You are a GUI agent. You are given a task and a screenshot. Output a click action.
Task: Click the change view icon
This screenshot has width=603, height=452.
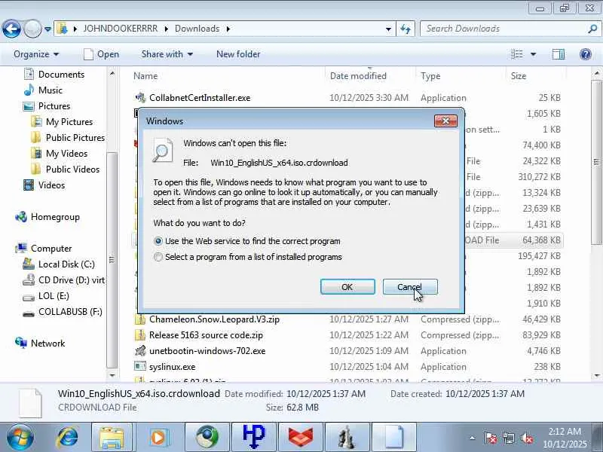pos(517,54)
